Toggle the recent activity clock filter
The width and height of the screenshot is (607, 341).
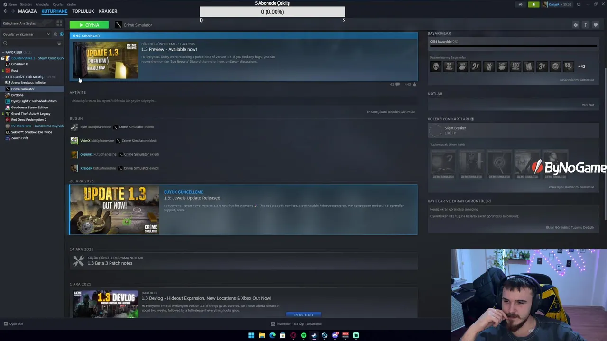[x=55, y=34]
